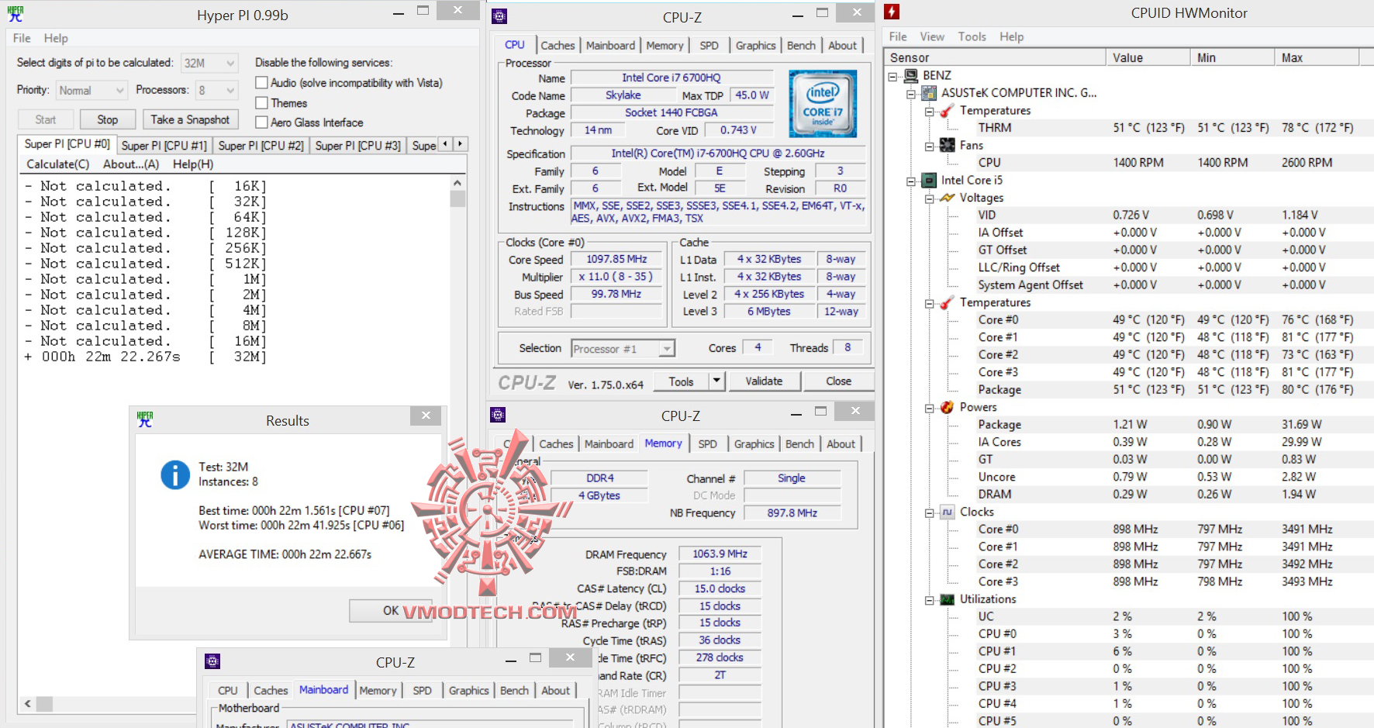This screenshot has width=1374, height=728.
Task: Click the BENZ computer icon in HWMonitor
Action: 911,75
